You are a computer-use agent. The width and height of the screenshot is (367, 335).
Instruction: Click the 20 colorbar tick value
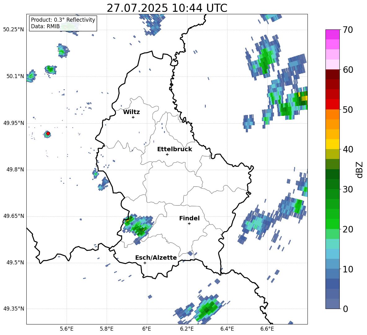[x=348, y=229]
